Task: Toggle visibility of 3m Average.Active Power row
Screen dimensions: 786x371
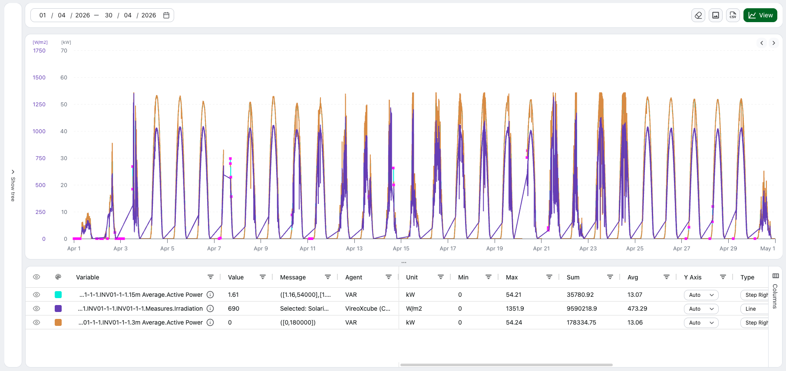Action: [x=36, y=322]
